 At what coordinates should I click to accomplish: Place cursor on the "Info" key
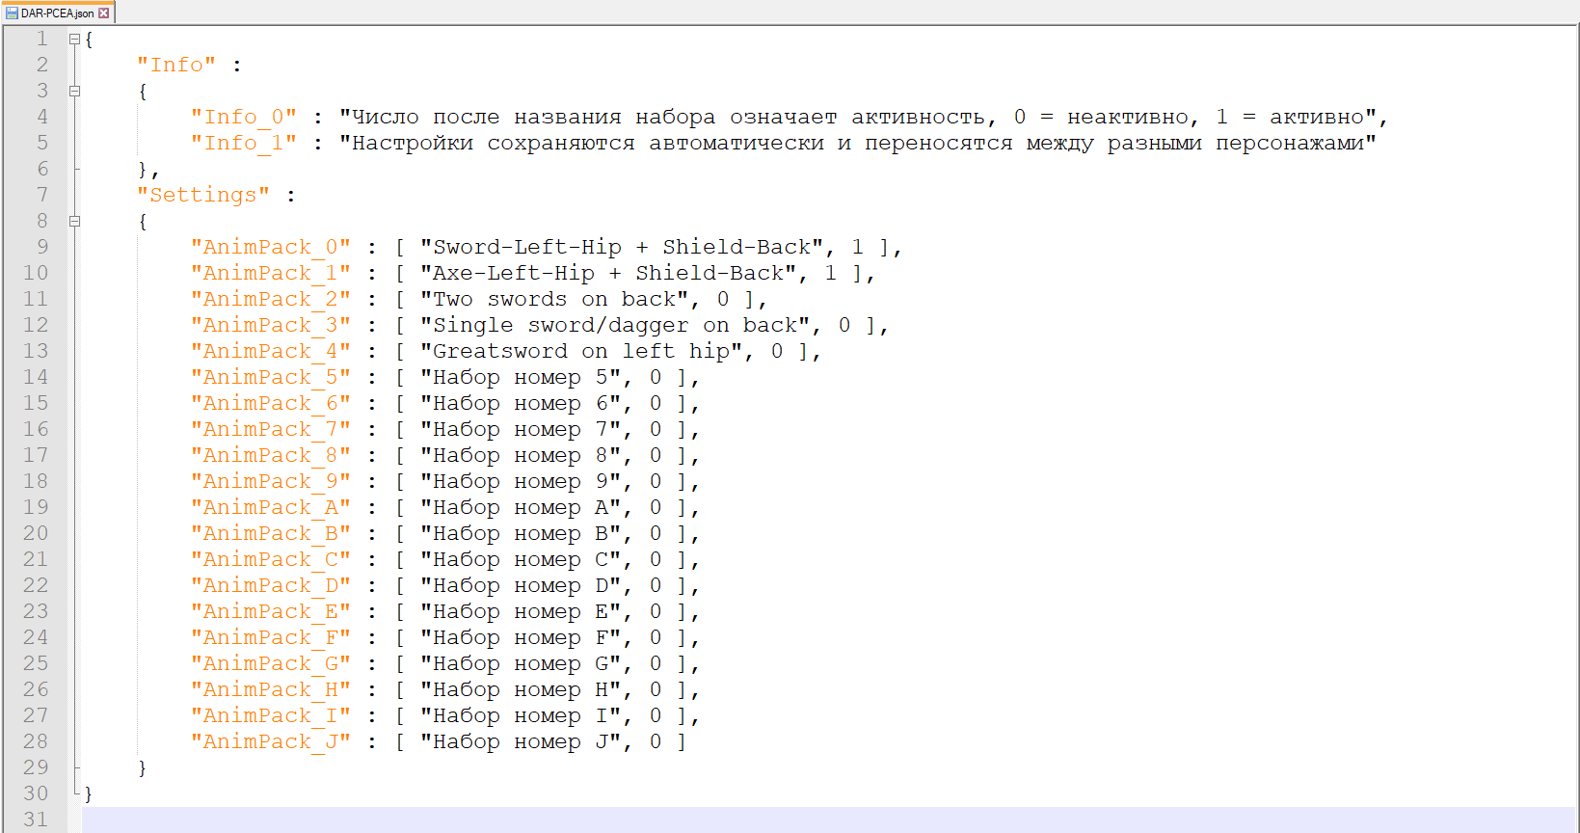pos(176,65)
